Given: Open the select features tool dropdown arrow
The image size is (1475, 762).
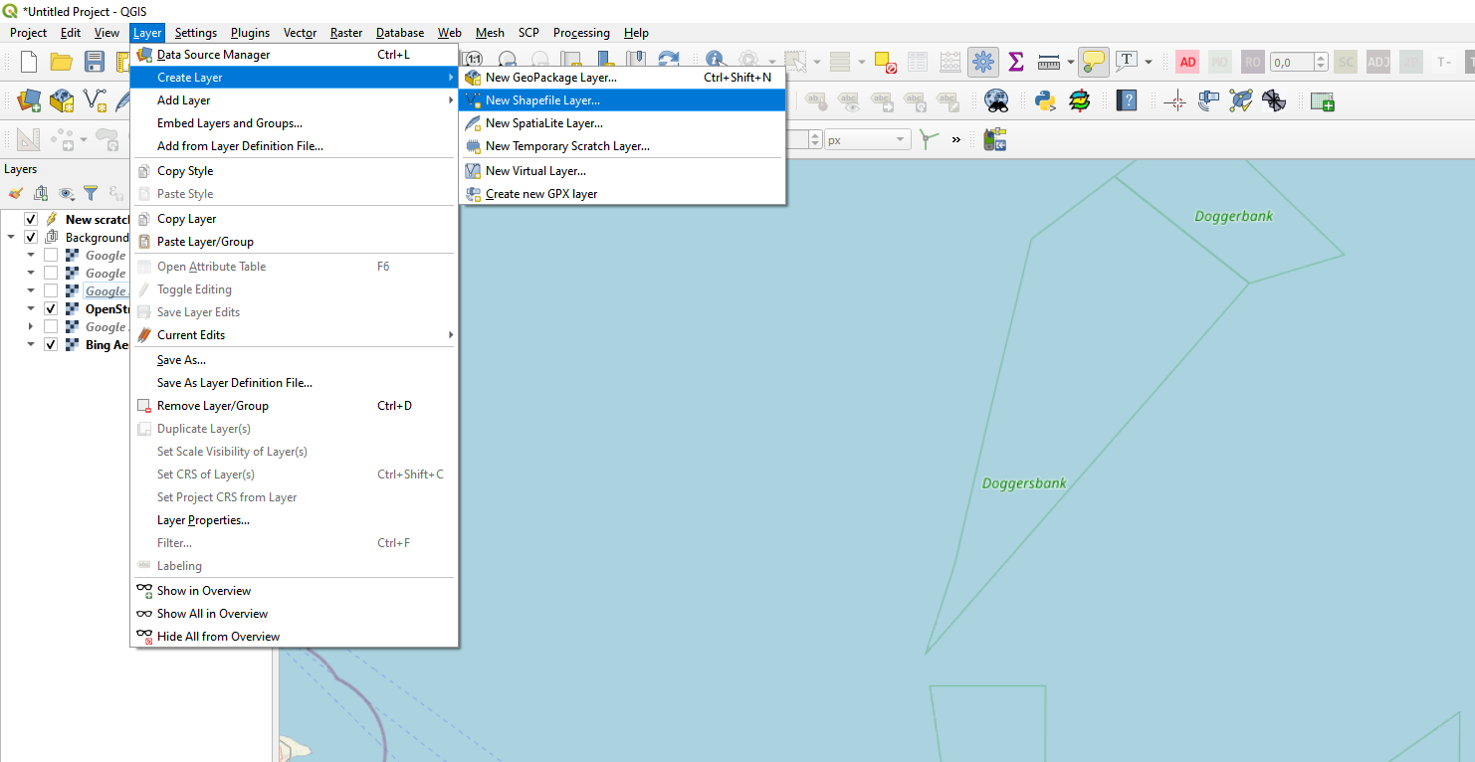Looking at the screenshot, I should click(816, 62).
